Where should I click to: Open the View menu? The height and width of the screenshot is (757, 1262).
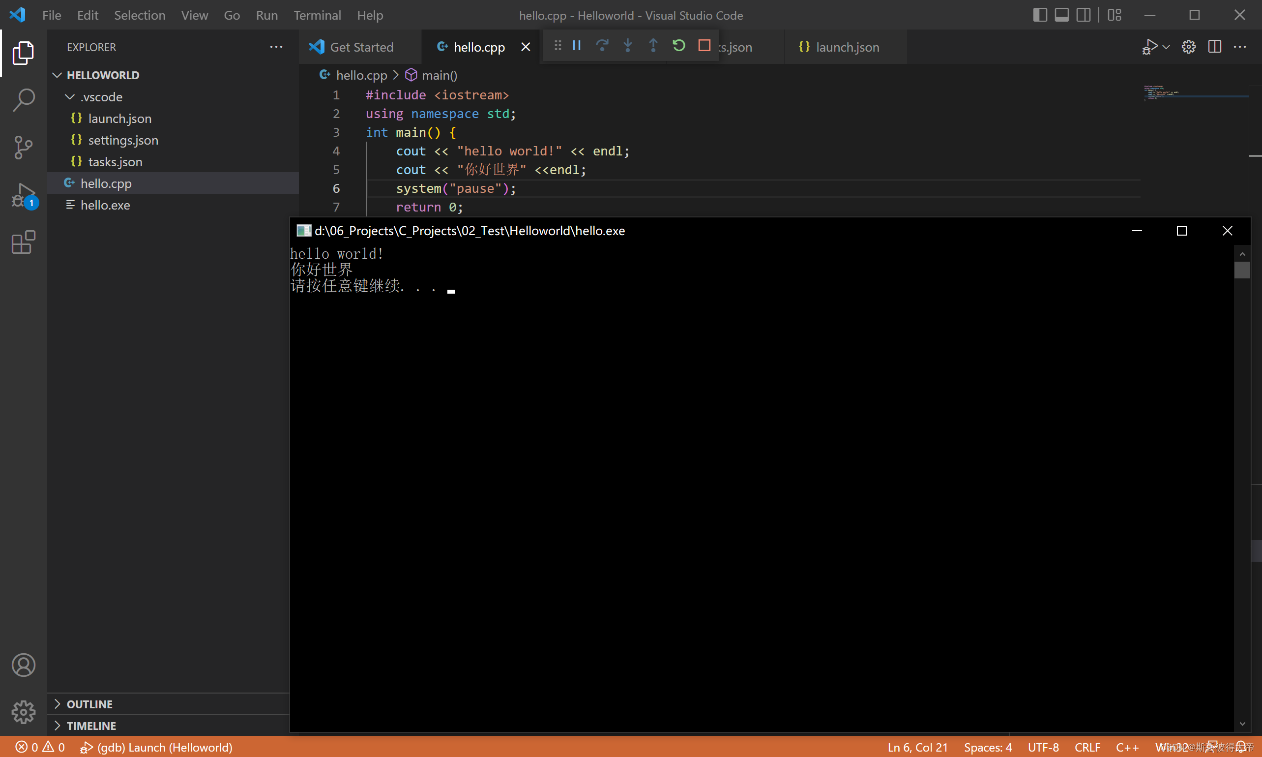(x=195, y=15)
